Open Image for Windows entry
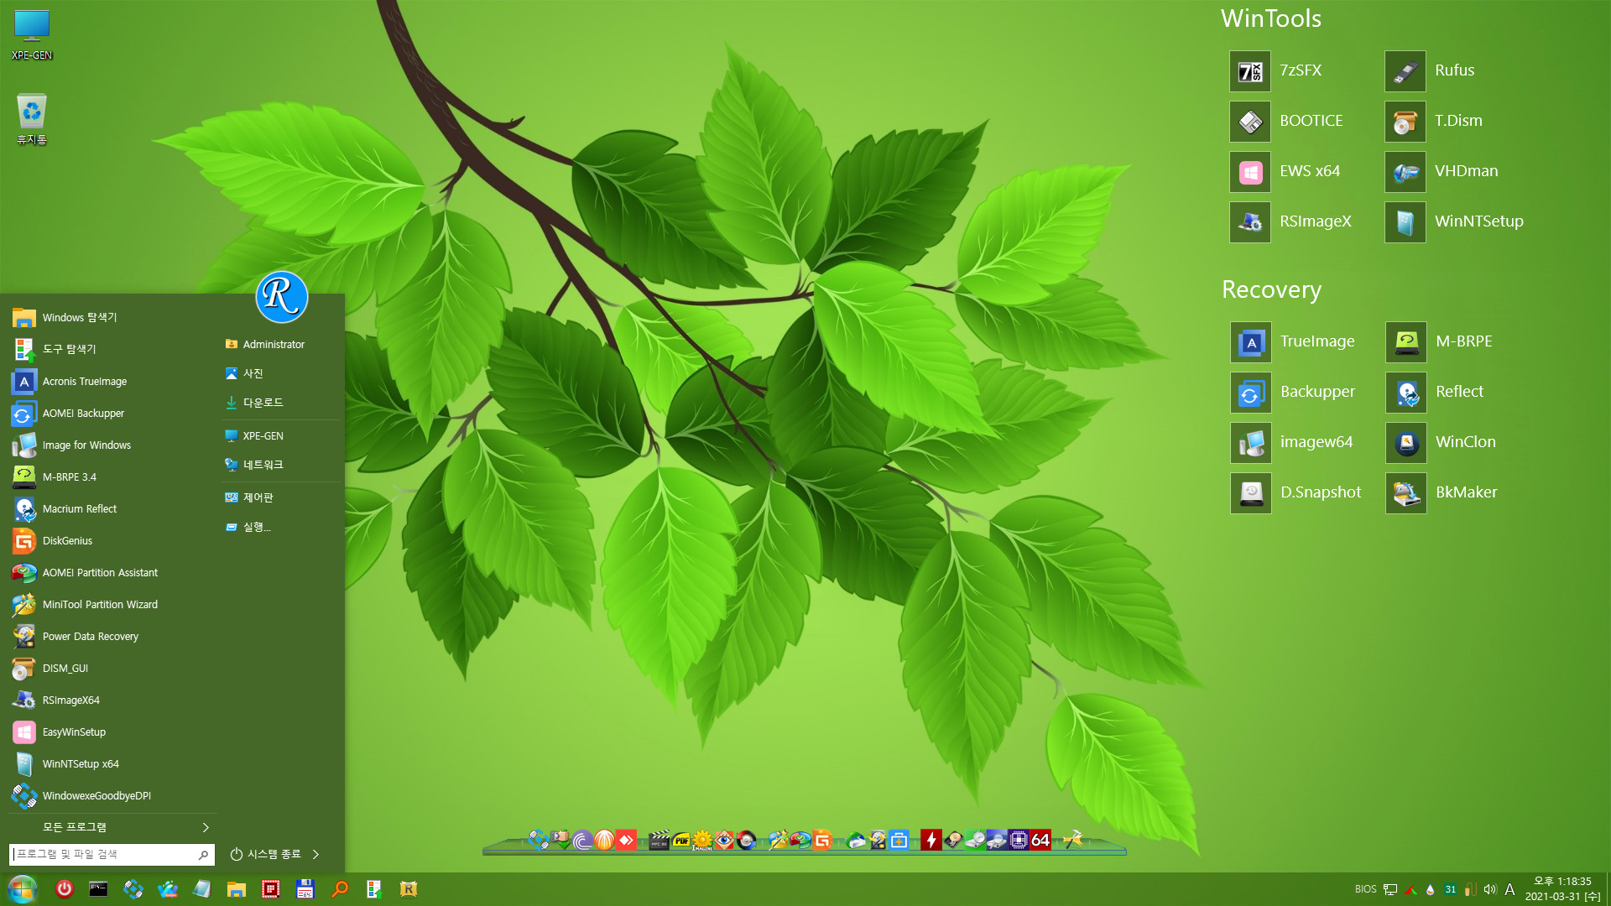 pos(112,445)
